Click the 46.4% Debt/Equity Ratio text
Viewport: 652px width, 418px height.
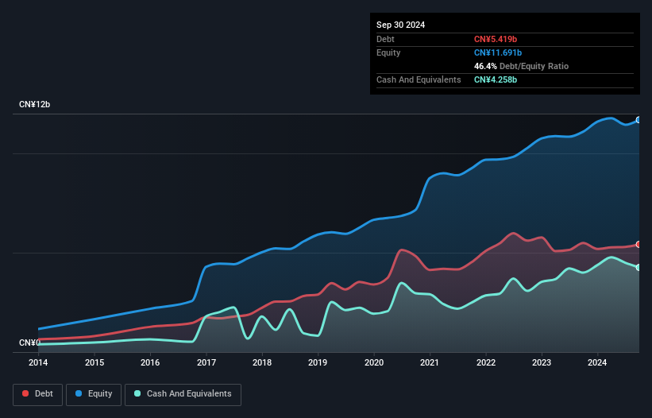(521, 66)
